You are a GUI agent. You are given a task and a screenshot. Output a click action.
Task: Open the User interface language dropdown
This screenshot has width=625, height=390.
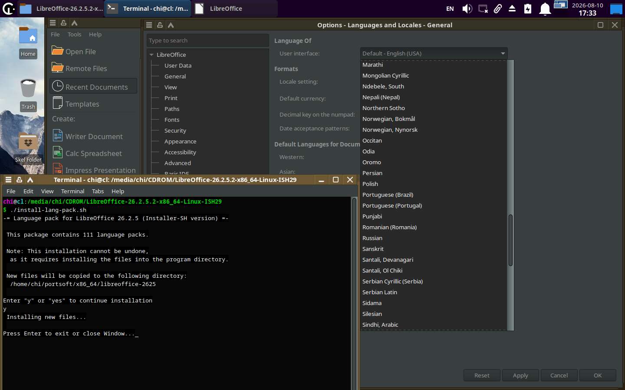tap(434, 53)
